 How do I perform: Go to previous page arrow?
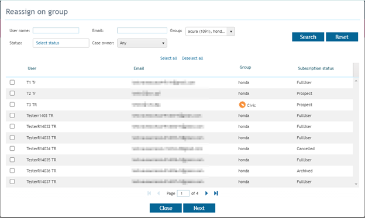click(x=159, y=193)
